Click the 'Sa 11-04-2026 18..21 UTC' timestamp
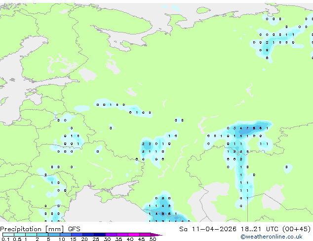The height and width of the screenshot is (241, 313). tap(229, 229)
